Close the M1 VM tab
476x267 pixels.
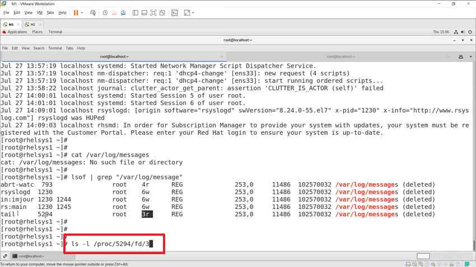[x=18, y=25]
